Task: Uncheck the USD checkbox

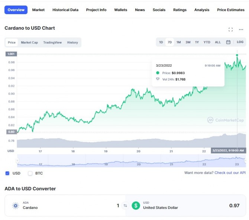Action: pyautogui.click(x=7, y=173)
